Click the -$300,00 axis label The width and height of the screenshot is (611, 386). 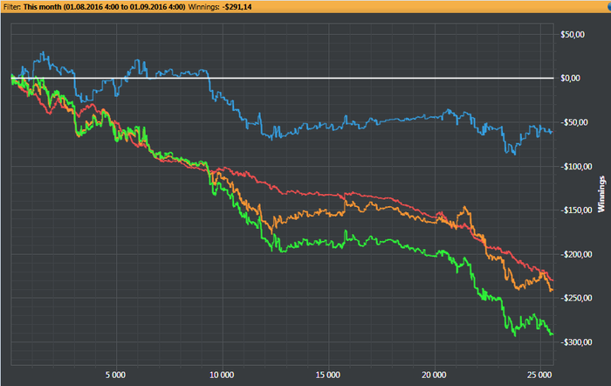coord(576,342)
